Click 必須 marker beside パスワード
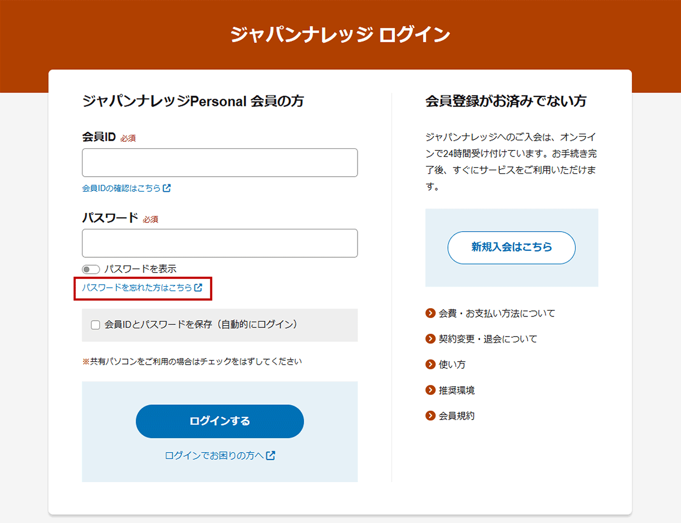The height and width of the screenshot is (523, 681). coord(151,219)
